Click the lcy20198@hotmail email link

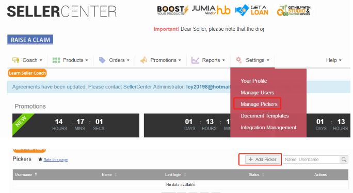(208, 87)
